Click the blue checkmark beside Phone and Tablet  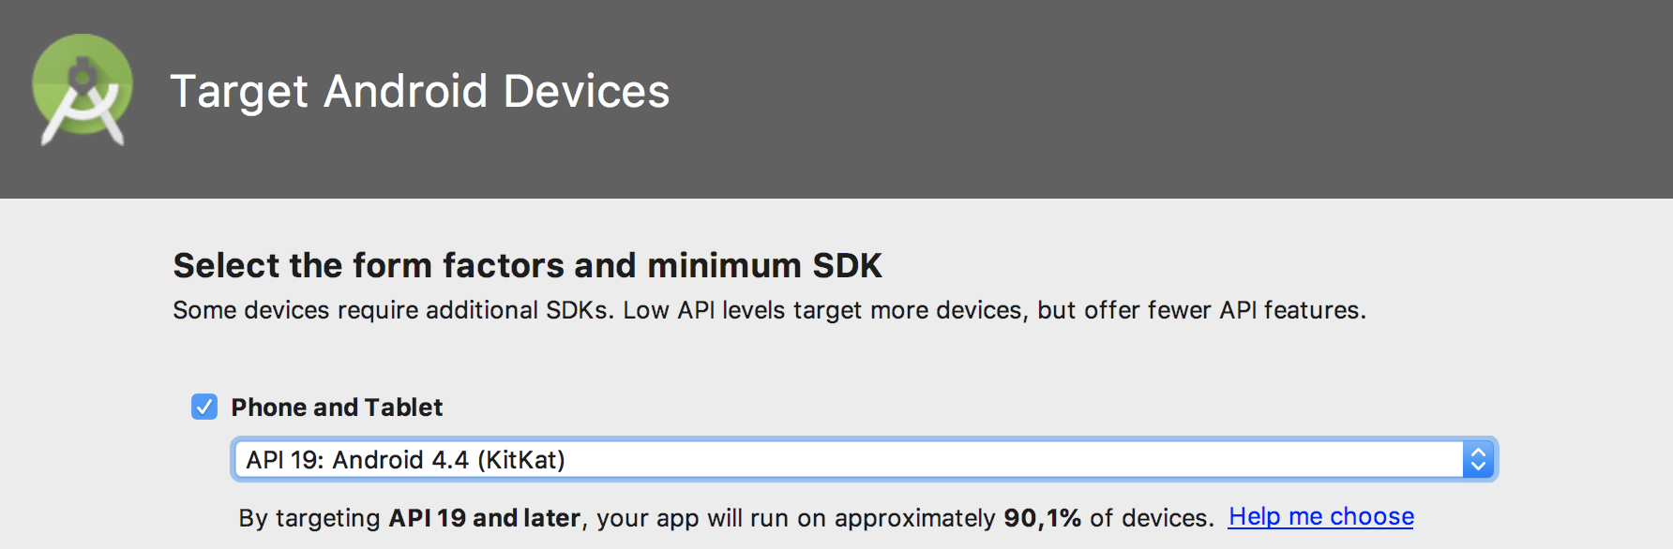(x=204, y=407)
